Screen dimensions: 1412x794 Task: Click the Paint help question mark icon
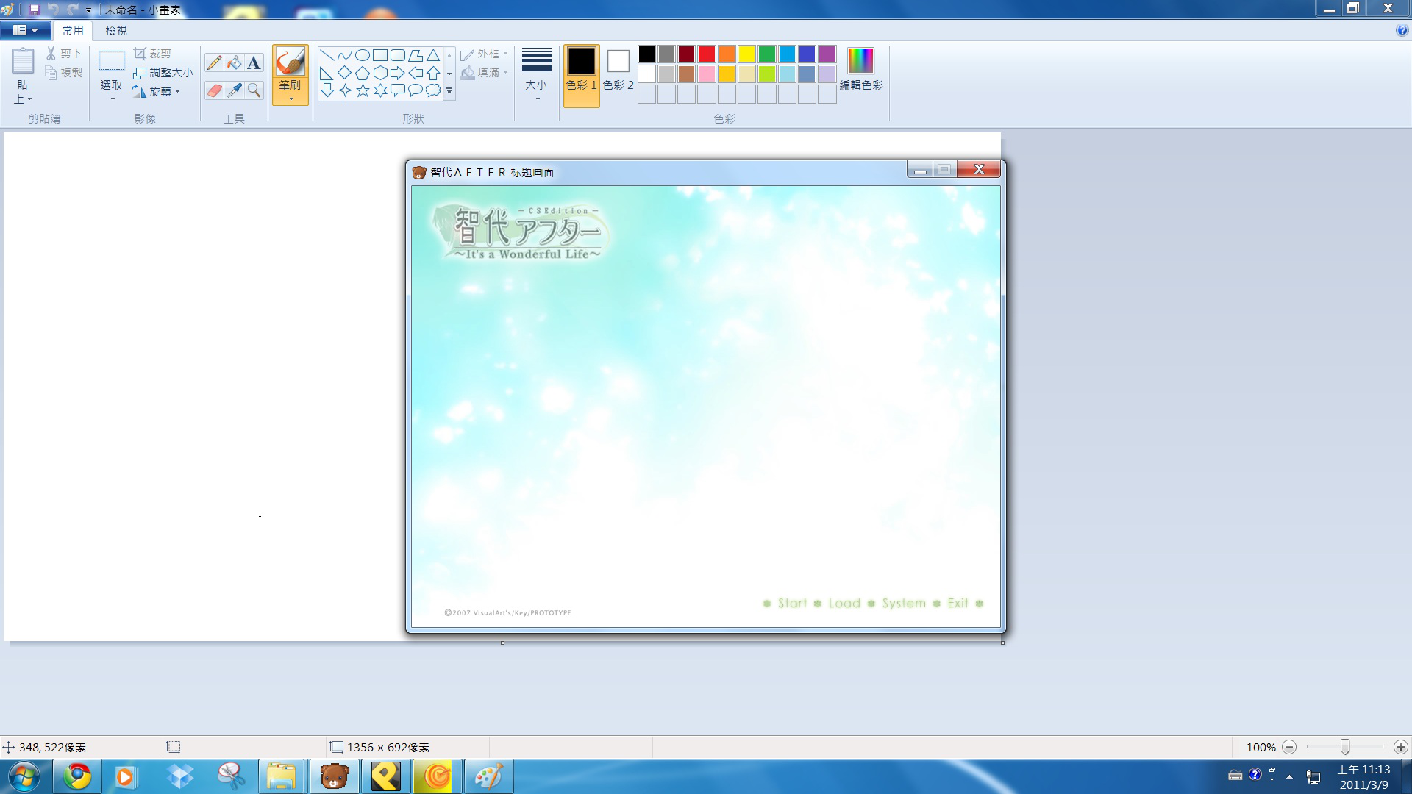click(x=1402, y=30)
